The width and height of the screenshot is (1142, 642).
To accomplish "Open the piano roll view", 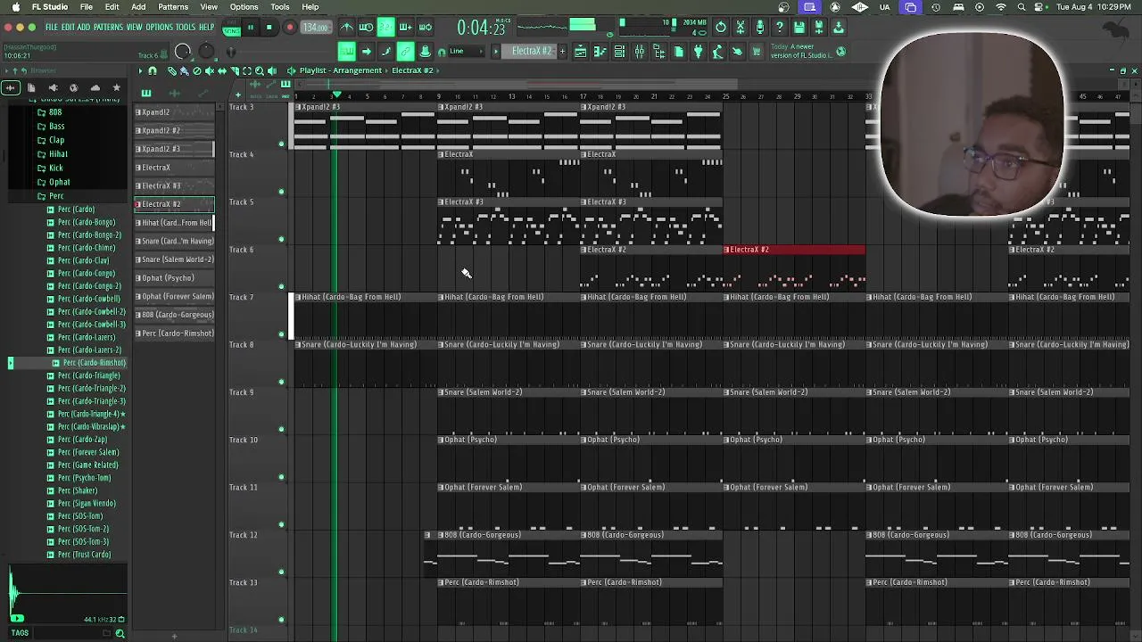I will (x=600, y=52).
